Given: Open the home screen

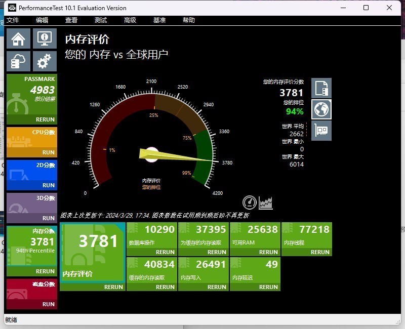Looking at the screenshot, I should point(19,38).
